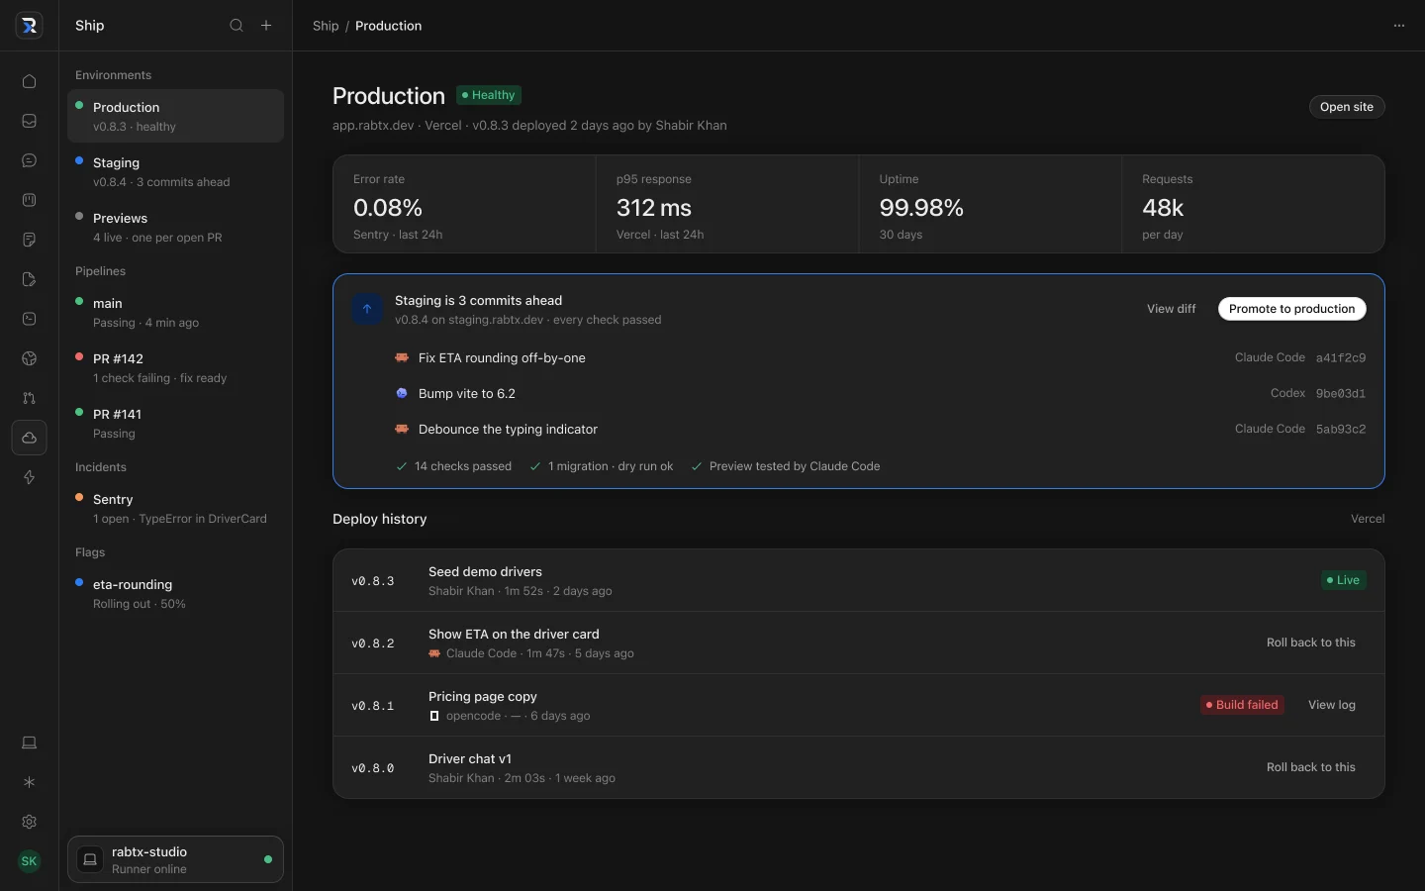
Task: Roll back to v0.8.2
Action: click(x=1311, y=643)
